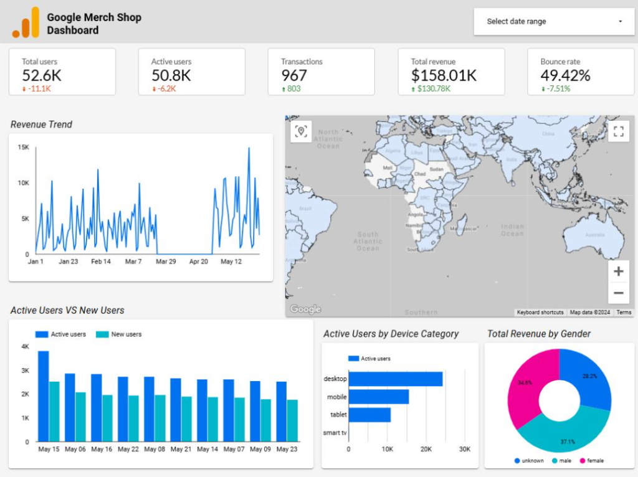
Task: Click the female legend dot in gender chart
Action: (x=583, y=461)
